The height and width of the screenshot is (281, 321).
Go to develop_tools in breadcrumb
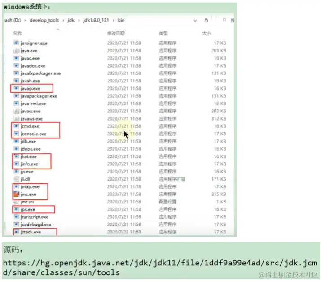click(44, 20)
